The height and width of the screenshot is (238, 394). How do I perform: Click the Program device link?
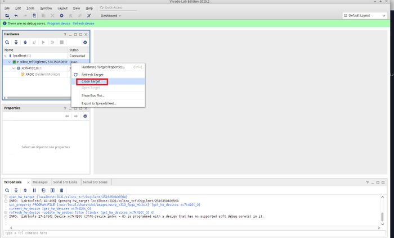pyautogui.click(x=59, y=24)
